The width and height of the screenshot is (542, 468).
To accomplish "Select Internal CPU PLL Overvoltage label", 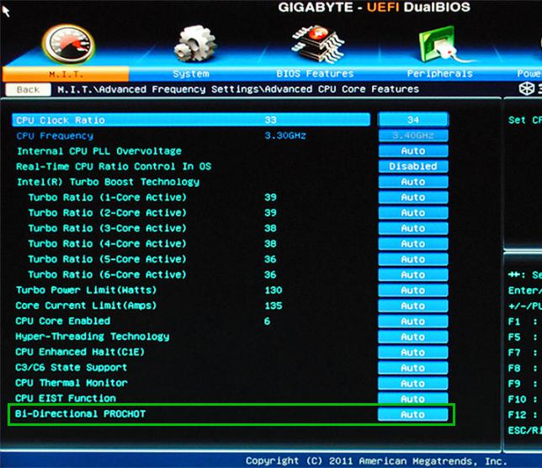I will pos(99,151).
